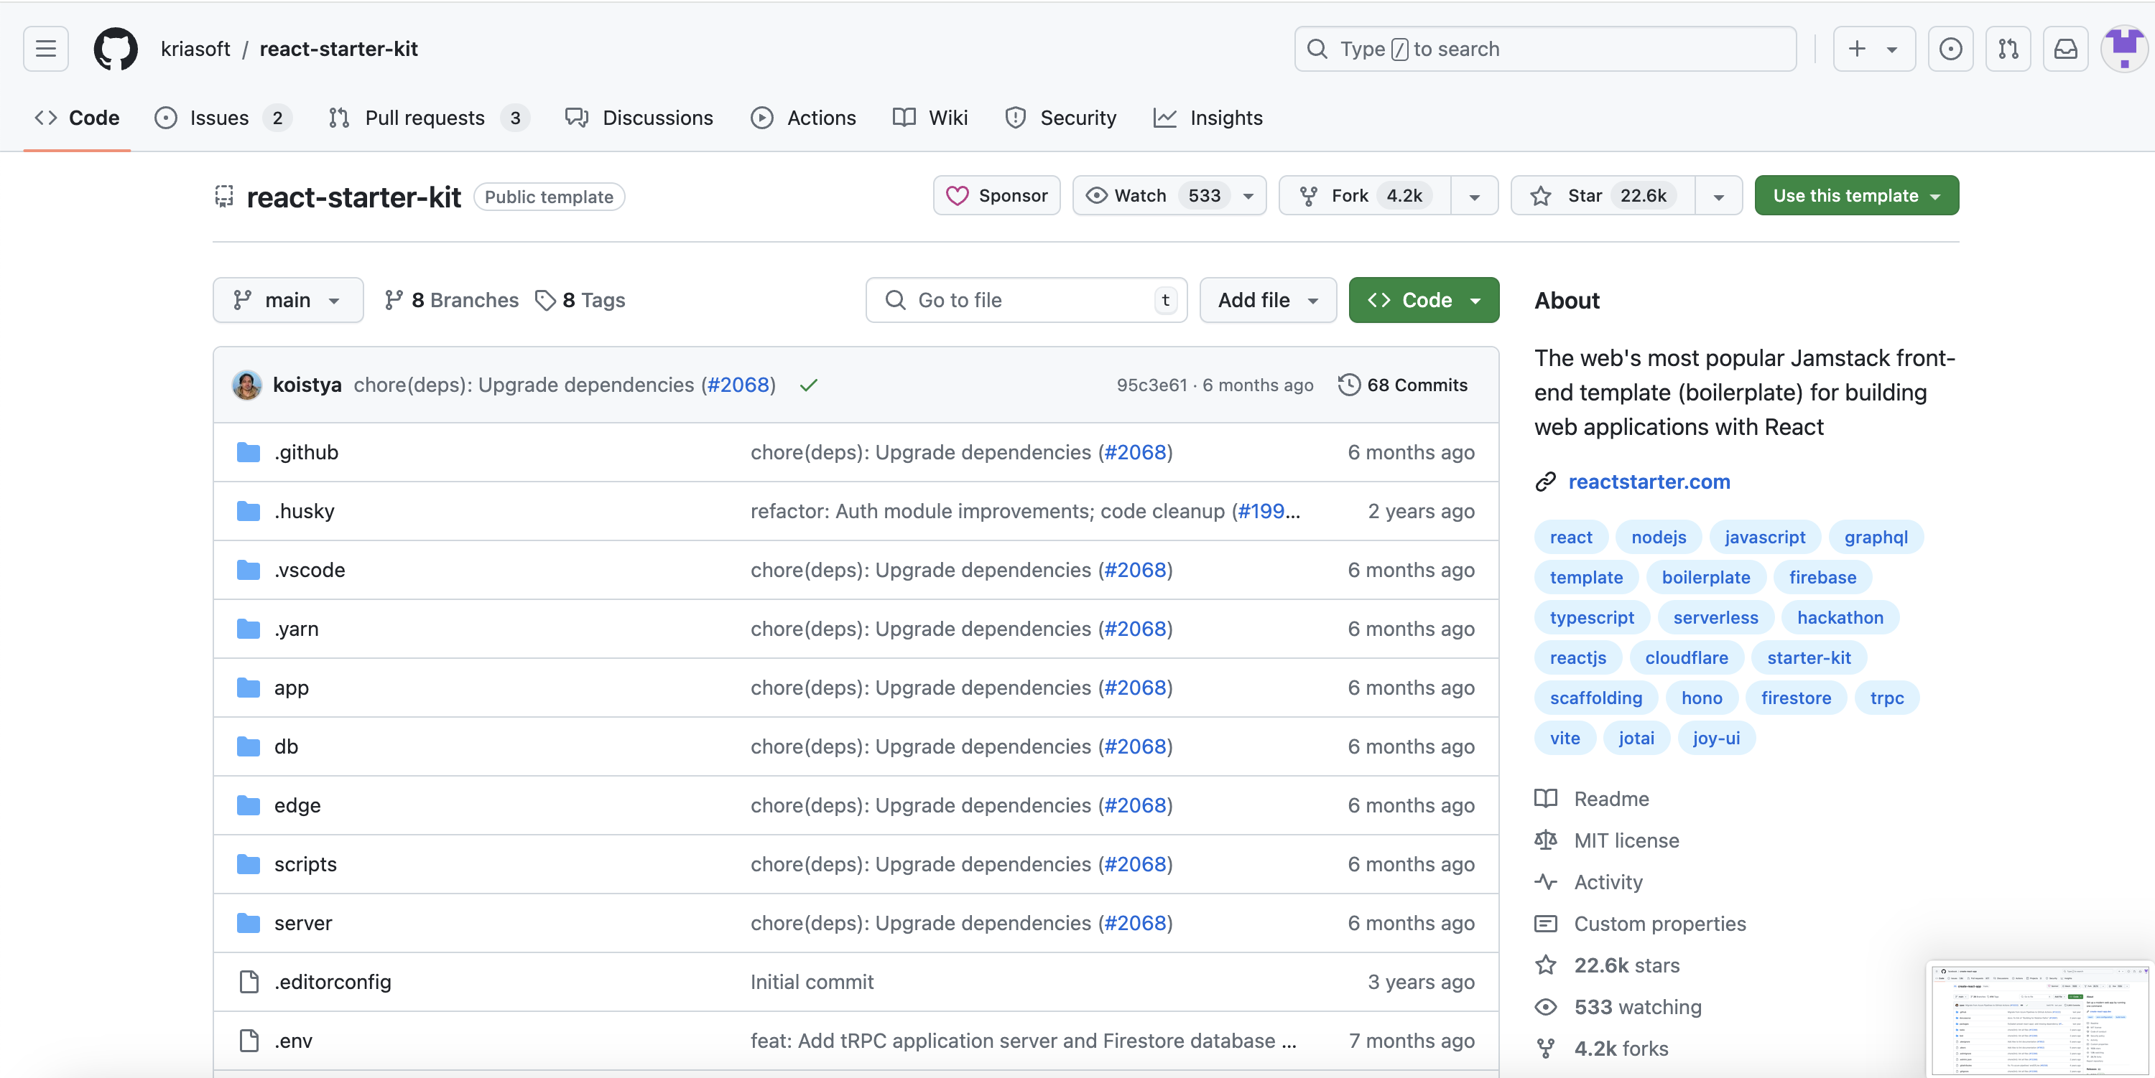Click the Custom properties icon
The width and height of the screenshot is (2155, 1078).
click(1545, 924)
